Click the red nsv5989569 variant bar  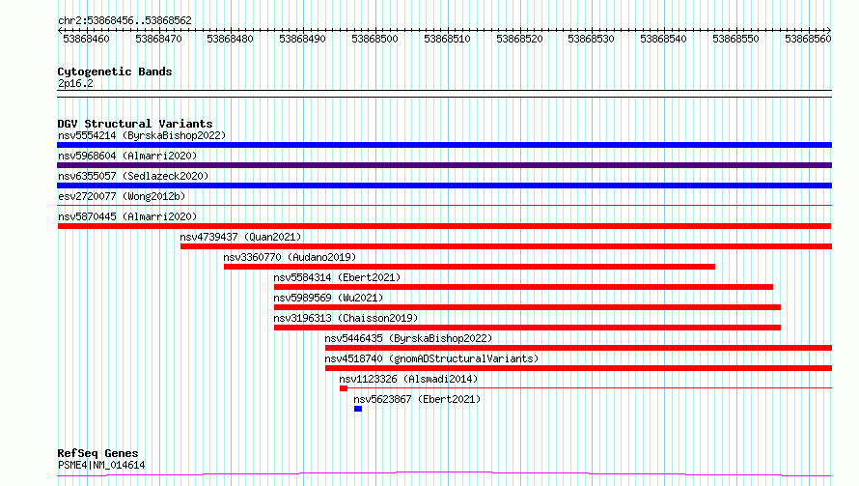click(528, 307)
